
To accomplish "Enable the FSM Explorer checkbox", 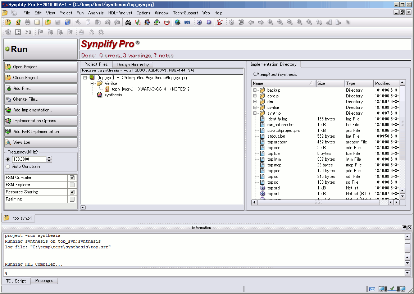I will point(72,185).
